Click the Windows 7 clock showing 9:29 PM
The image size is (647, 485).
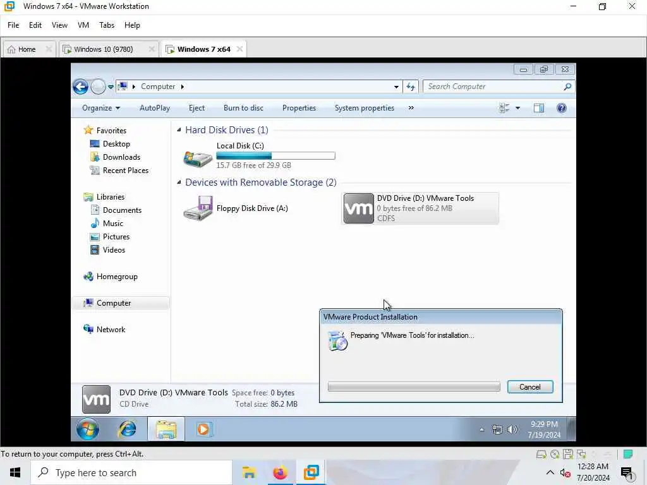click(x=544, y=429)
